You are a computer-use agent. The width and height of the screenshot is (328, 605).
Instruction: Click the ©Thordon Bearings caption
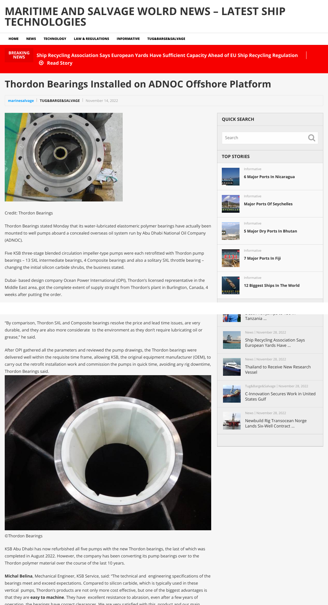[24, 536]
